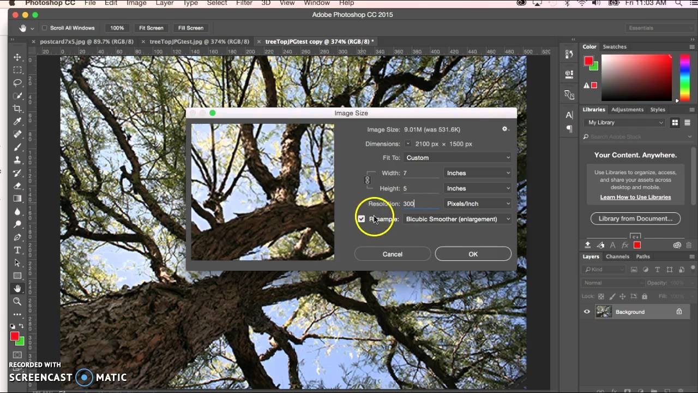Open the Fit To Custom dropdown
Viewport: 698px width, 393px height.
(458, 158)
